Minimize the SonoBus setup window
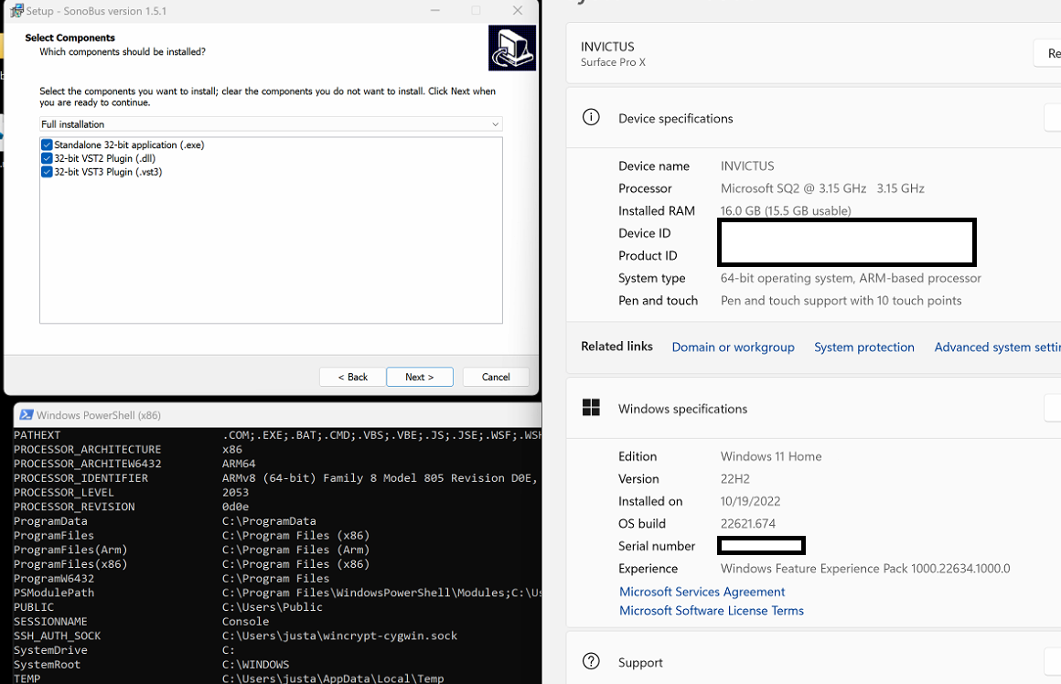Screen dimensions: 1061x684 (x=435, y=10)
